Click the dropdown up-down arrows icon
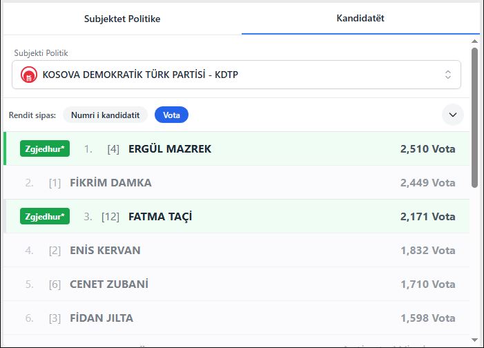The image size is (484, 348). click(x=447, y=75)
